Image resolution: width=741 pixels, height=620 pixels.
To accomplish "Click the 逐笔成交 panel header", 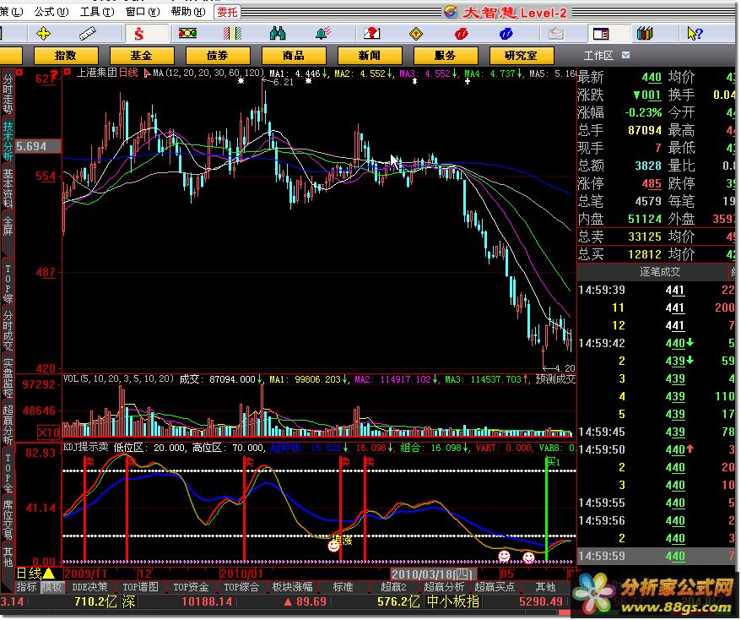I will (x=659, y=271).
